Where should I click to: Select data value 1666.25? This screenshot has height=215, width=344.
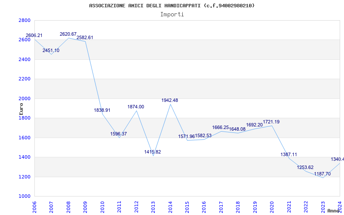221,127
